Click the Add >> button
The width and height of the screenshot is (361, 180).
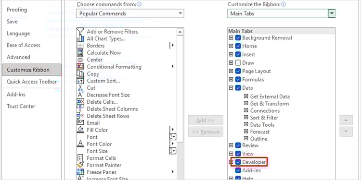tap(206, 120)
